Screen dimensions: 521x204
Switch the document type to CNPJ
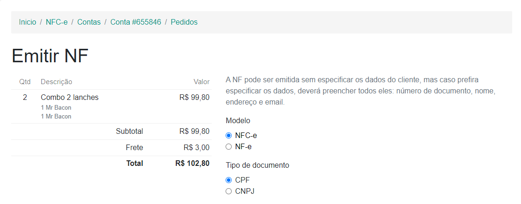coord(228,191)
